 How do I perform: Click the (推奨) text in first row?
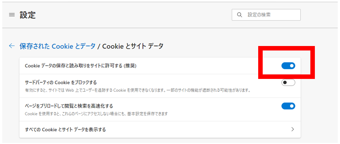pos(130,66)
